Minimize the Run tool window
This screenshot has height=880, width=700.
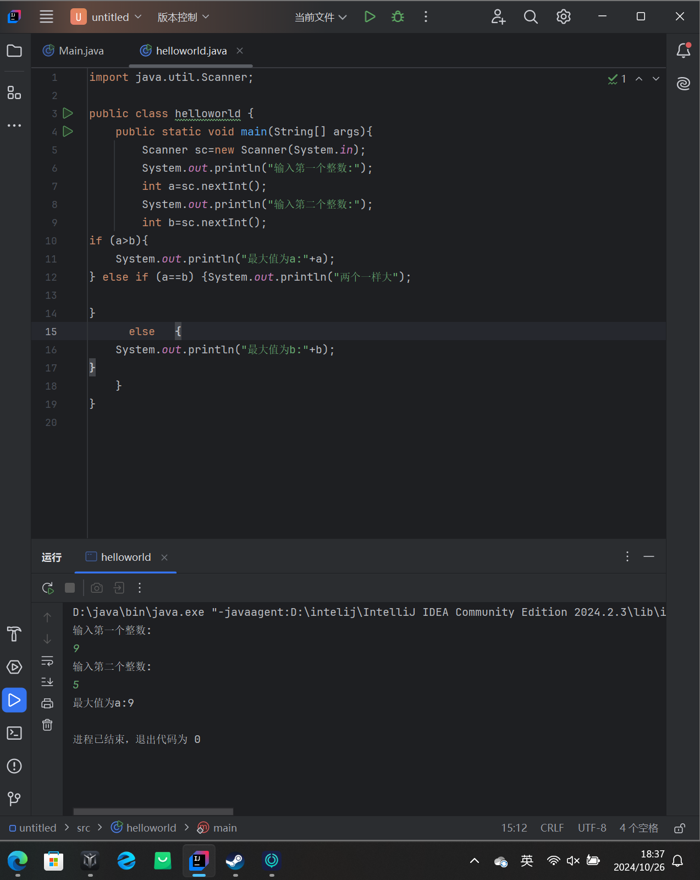point(649,556)
